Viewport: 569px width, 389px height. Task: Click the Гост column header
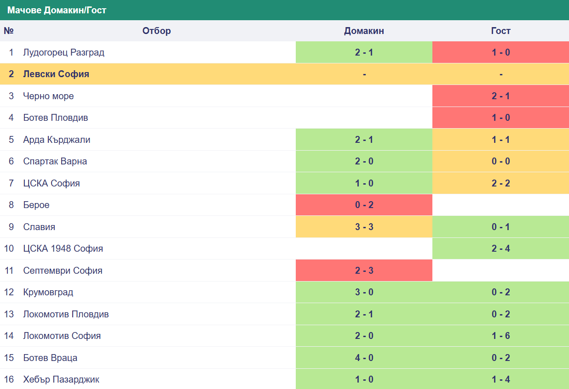pyautogui.click(x=500, y=31)
